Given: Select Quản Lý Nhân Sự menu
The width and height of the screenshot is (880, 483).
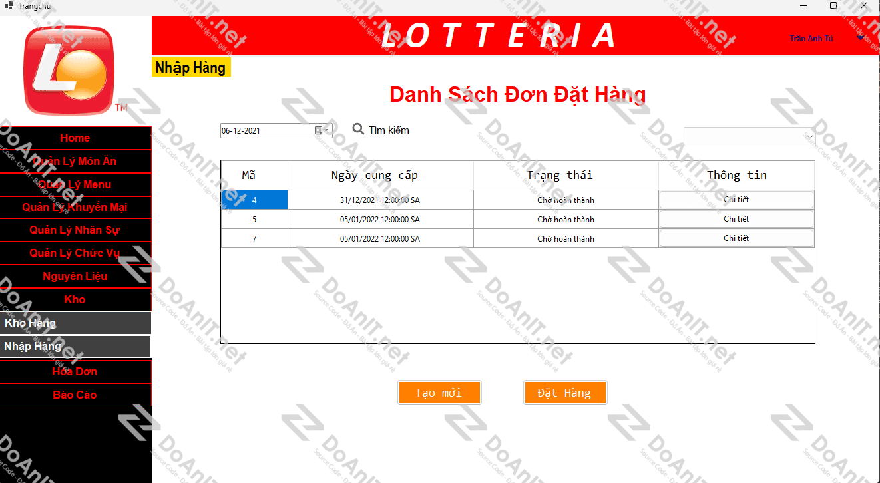Looking at the screenshot, I should 75,230.
